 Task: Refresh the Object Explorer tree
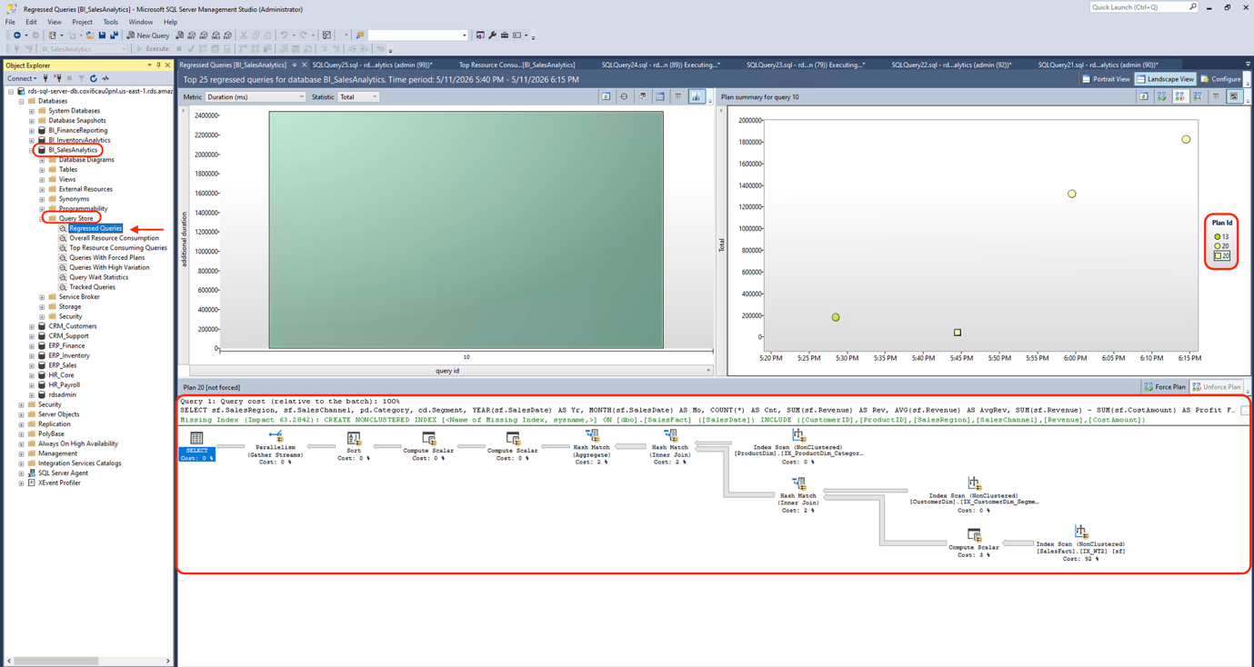[x=93, y=78]
